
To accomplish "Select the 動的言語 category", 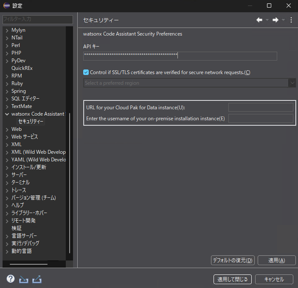I will click(x=22, y=251).
